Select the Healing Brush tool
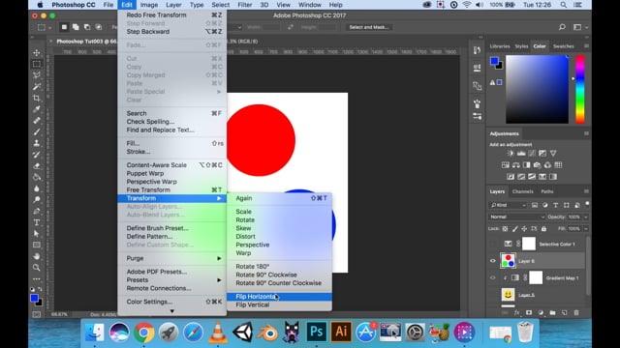This screenshot has height=348, width=620. tap(37, 120)
